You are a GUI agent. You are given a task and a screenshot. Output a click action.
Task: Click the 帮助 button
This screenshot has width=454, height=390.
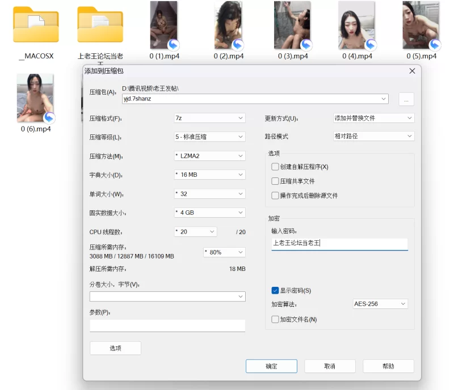pos(388,366)
